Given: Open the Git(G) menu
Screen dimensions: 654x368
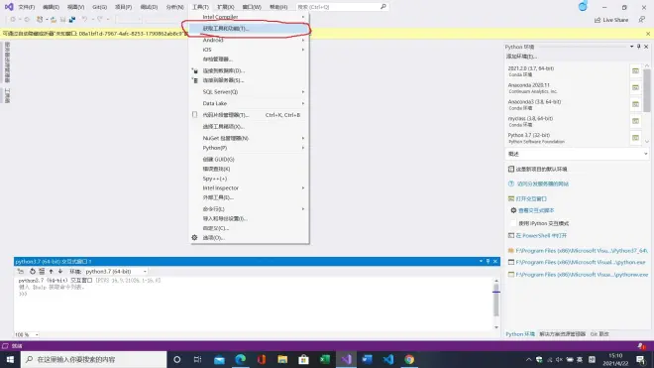Looking at the screenshot, I should tap(99, 7).
